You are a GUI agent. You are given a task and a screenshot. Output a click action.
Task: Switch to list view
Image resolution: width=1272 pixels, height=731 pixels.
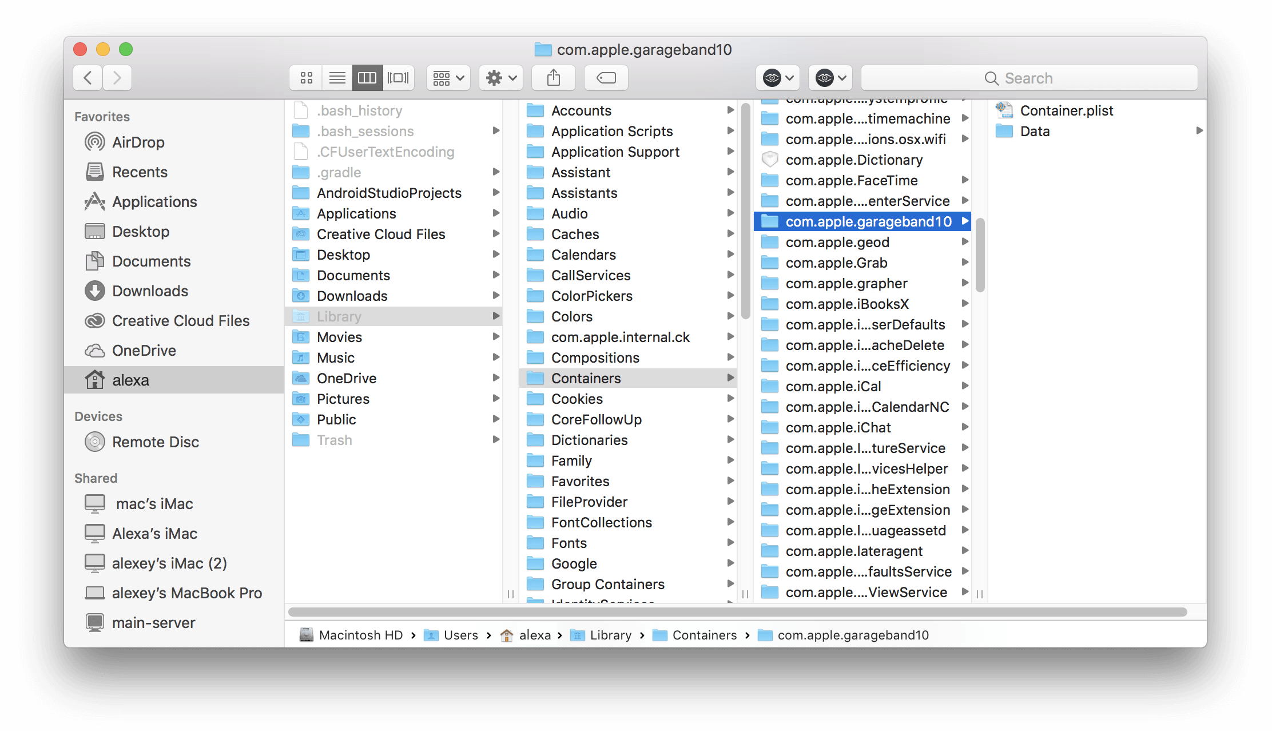(x=337, y=78)
